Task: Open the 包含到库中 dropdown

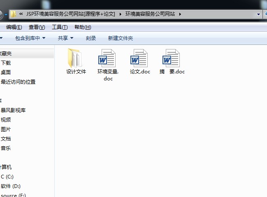Action: (x=30, y=38)
